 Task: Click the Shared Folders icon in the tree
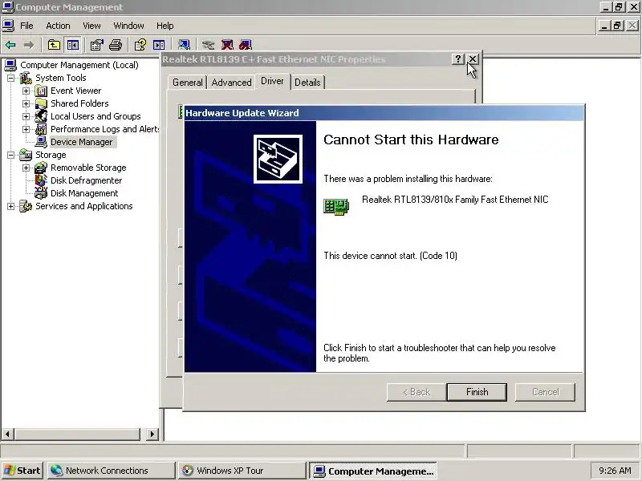41,103
